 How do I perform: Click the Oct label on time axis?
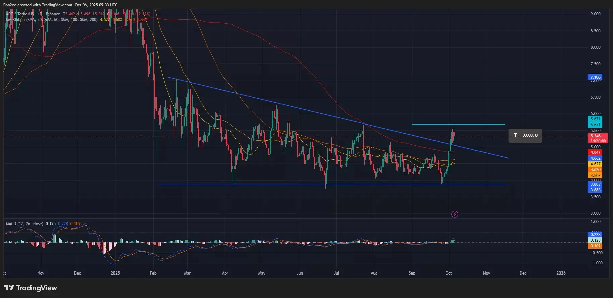[x=449, y=273]
